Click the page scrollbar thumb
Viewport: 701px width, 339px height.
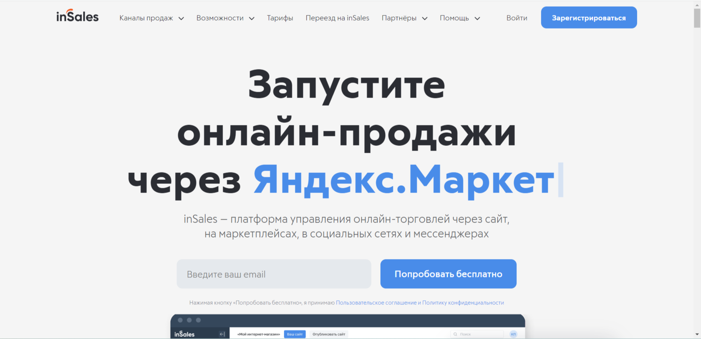(x=697, y=18)
